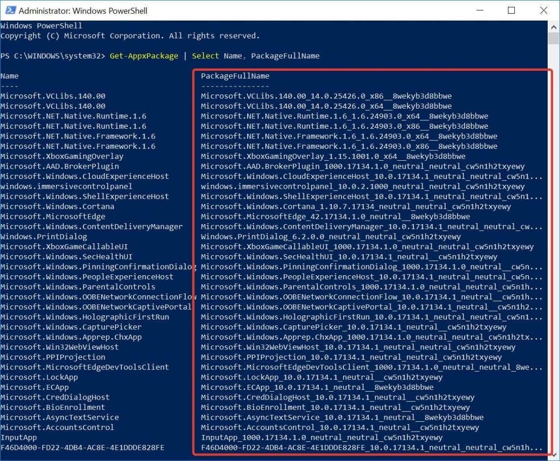This screenshot has width=560, height=461.
Task: Click the Name column header
Action: tap(10, 76)
